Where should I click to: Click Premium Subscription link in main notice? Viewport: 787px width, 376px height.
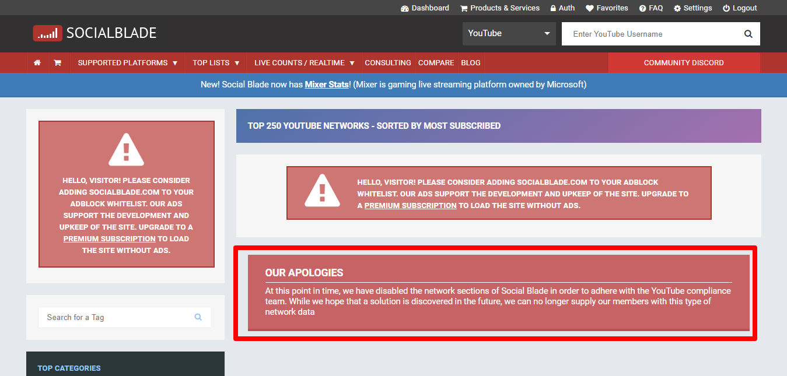click(410, 206)
